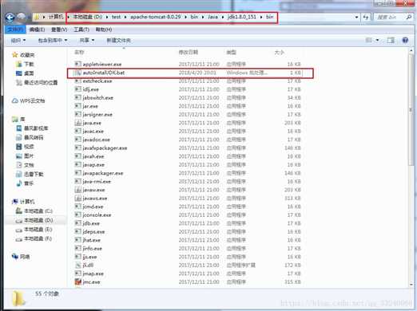The height and width of the screenshot is (311, 417).
Task: Select 本地磁盘 (C:) drive in sidebar
Action: pyautogui.click(x=38, y=211)
